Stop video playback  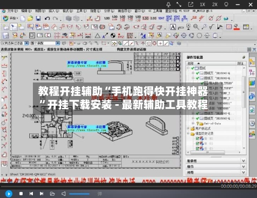(21, 194)
